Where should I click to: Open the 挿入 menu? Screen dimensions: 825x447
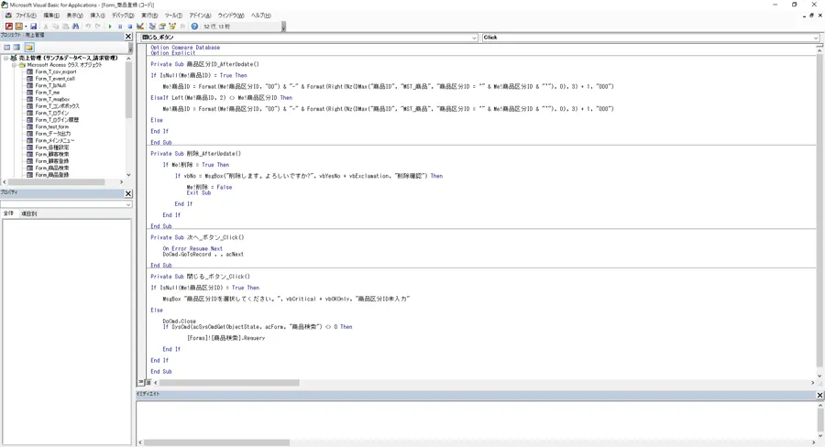[97, 16]
